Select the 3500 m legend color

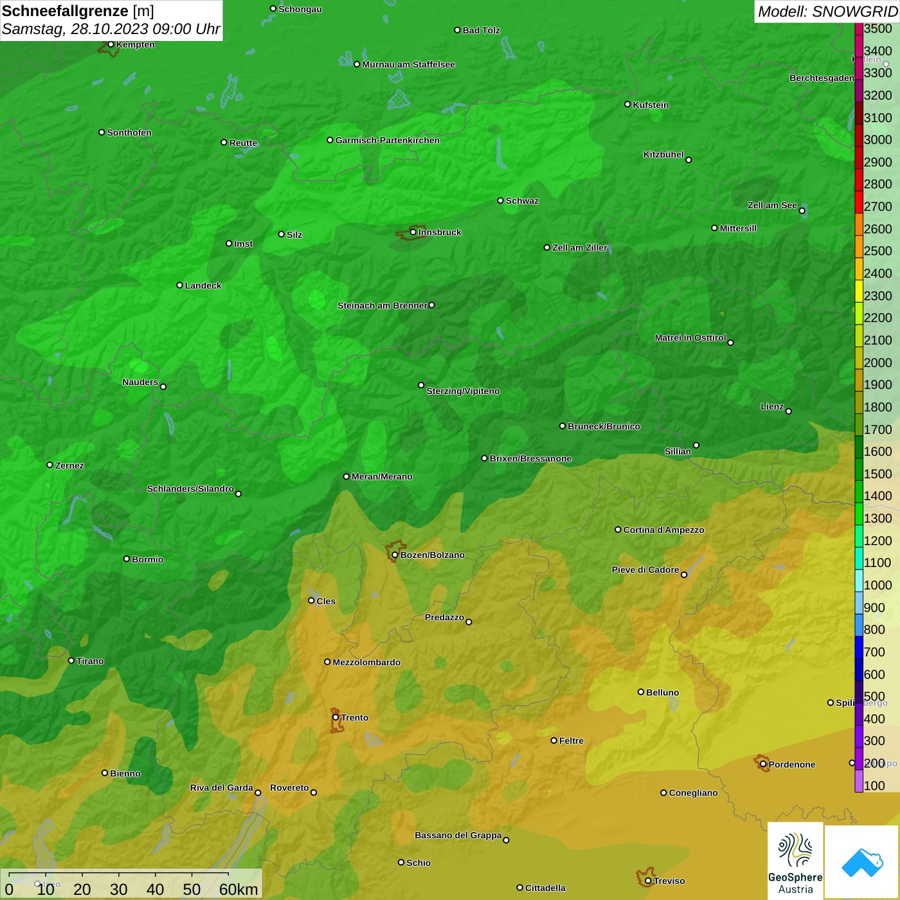coord(859,28)
